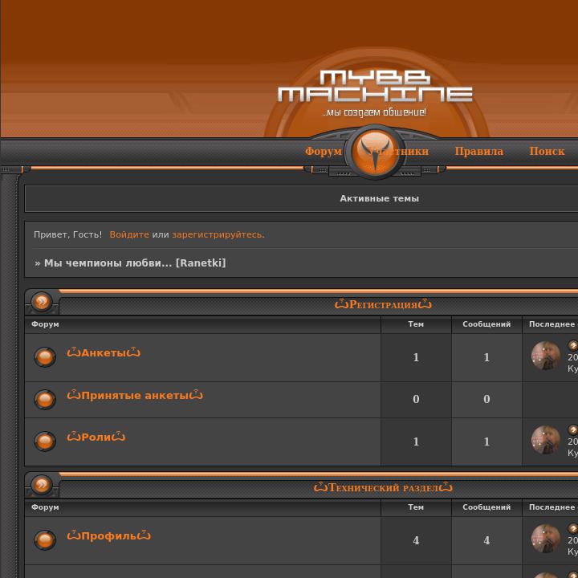Screen dimensions: 578x578
Task: Open the Правила navigation menu item
Action: tap(478, 151)
